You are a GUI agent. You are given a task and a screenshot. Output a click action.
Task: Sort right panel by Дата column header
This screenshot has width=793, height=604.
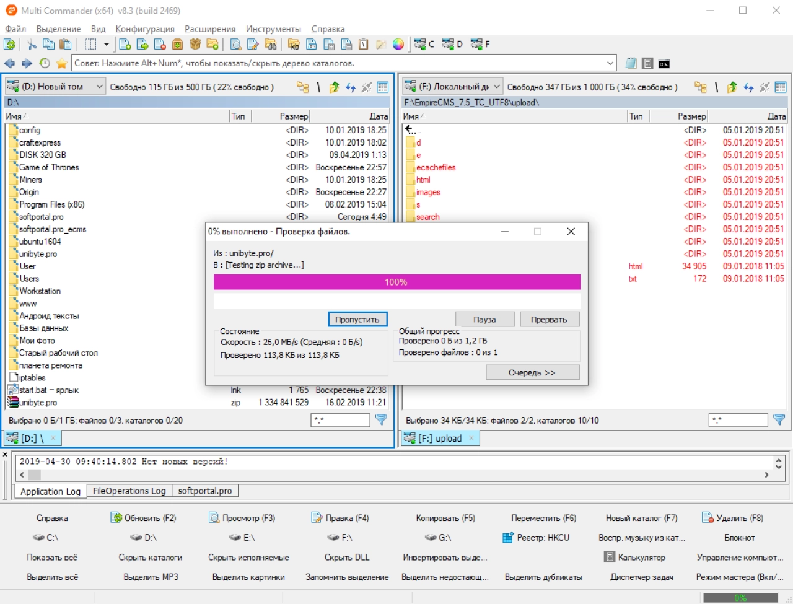tap(747, 116)
